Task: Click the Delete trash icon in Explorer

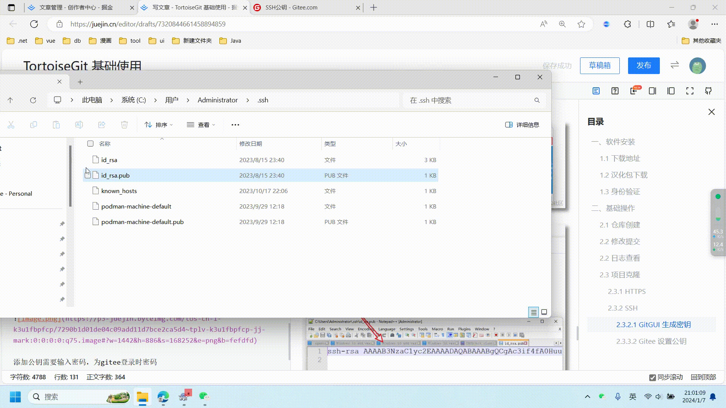Action: click(124, 125)
